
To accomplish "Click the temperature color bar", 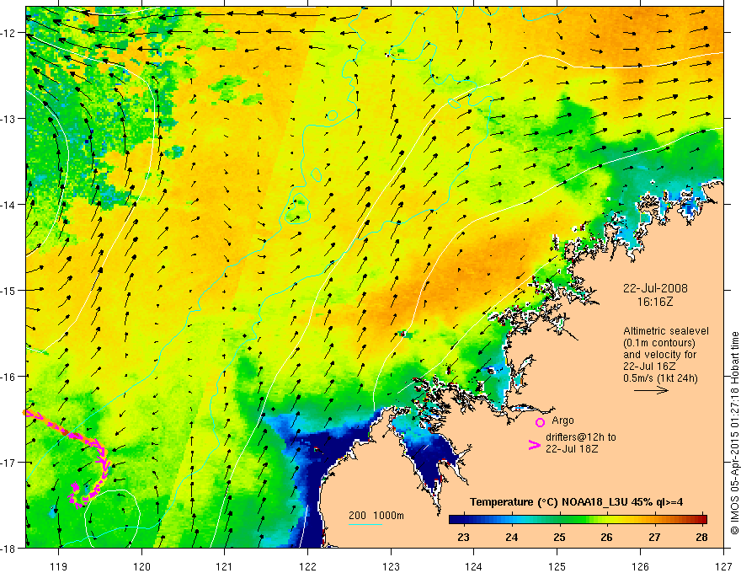I will pyautogui.click(x=578, y=520).
